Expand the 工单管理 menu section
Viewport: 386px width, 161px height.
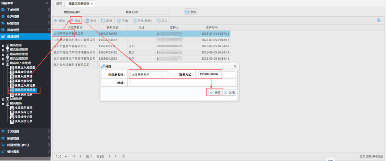pyautogui.click(x=25, y=10)
